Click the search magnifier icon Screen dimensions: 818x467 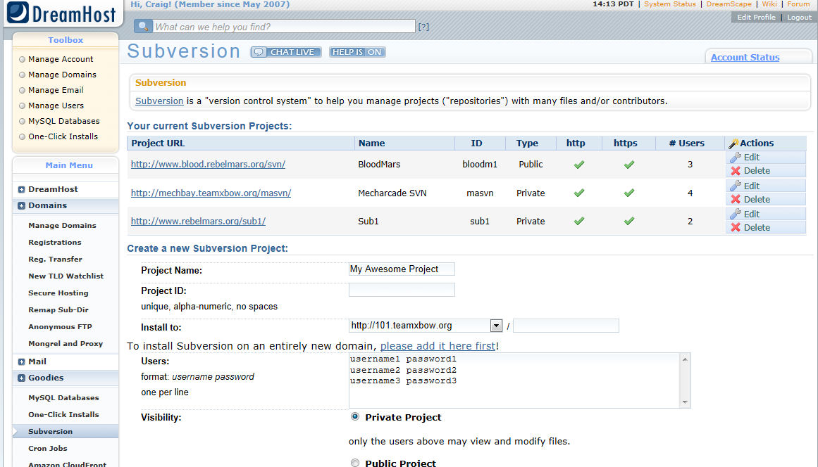point(144,27)
